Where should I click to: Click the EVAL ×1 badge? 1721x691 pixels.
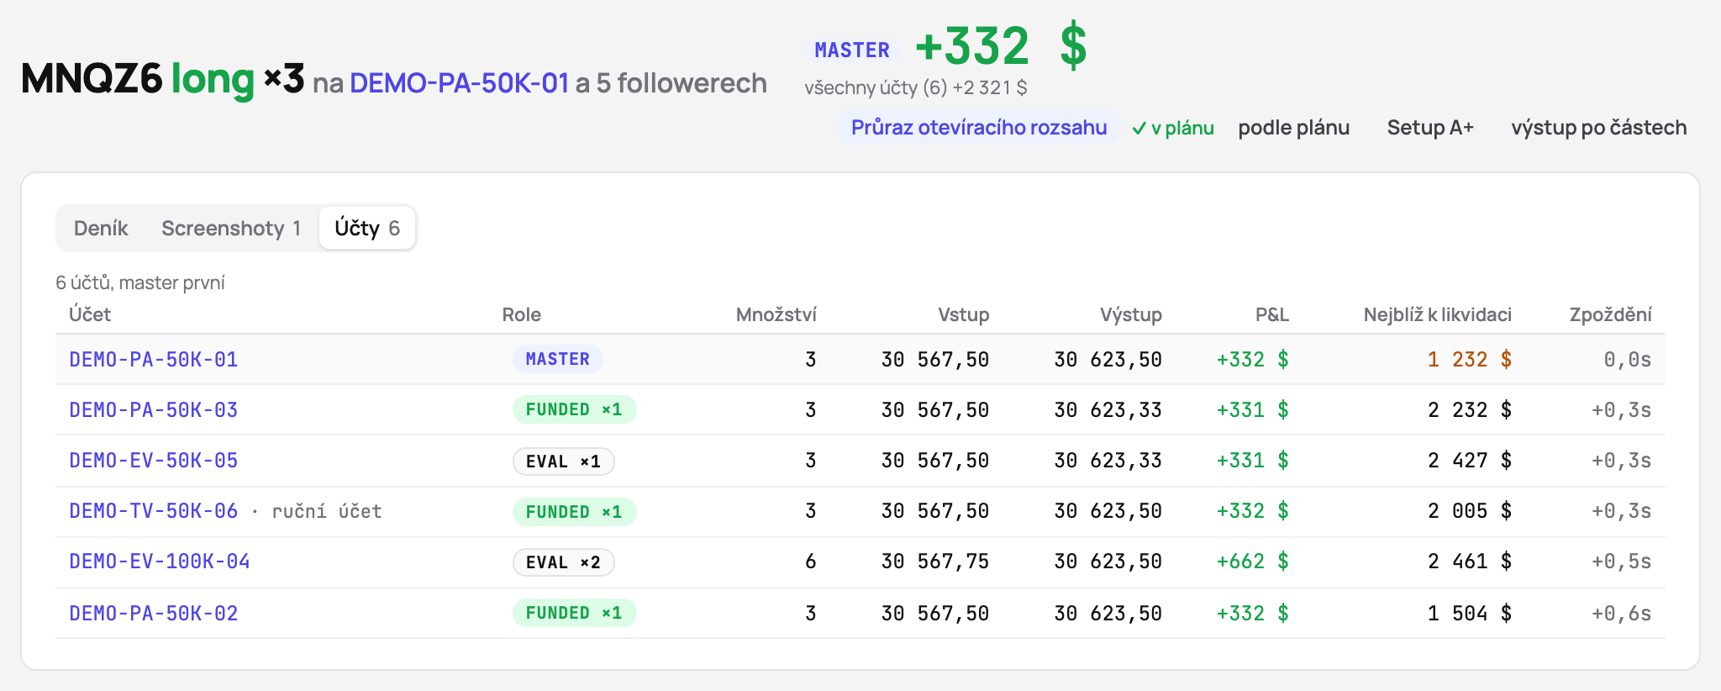click(564, 462)
